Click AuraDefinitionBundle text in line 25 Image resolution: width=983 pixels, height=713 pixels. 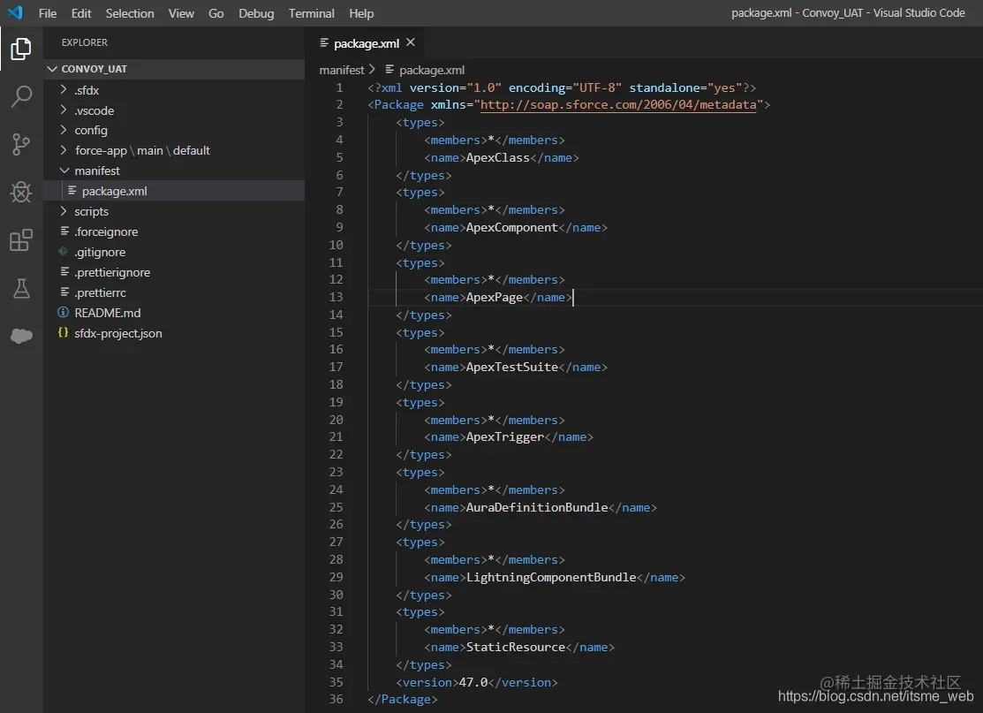[x=537, y=506]
